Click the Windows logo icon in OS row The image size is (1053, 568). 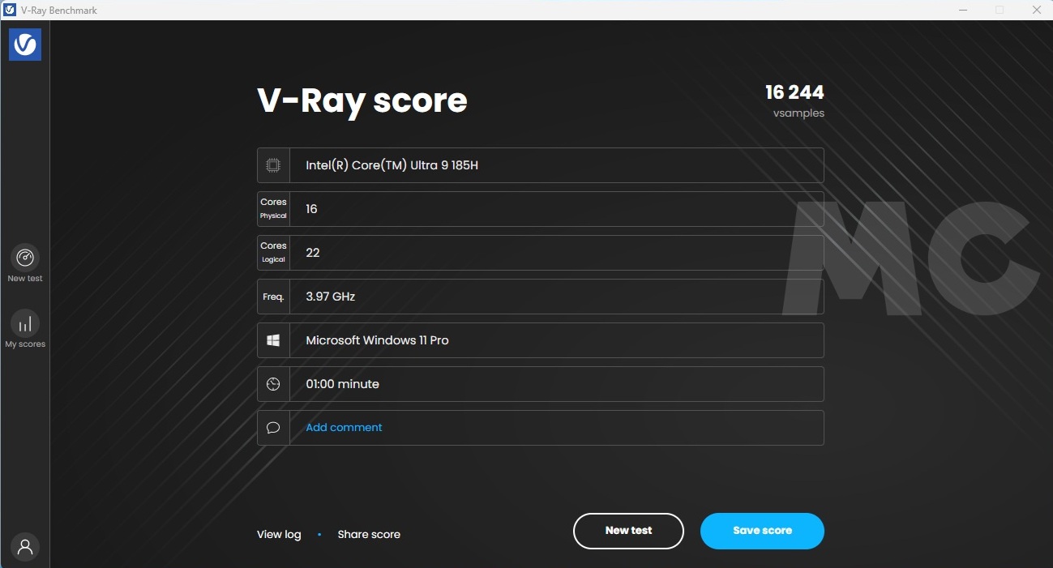point(273,340)
